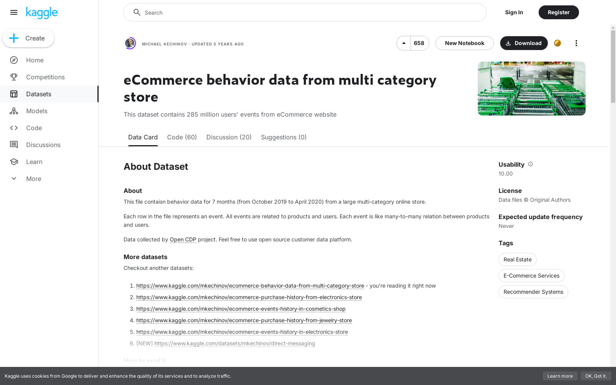Open the Models section in sidebar

point(37,111)
